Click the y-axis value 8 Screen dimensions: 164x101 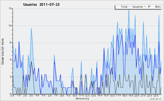11,43
